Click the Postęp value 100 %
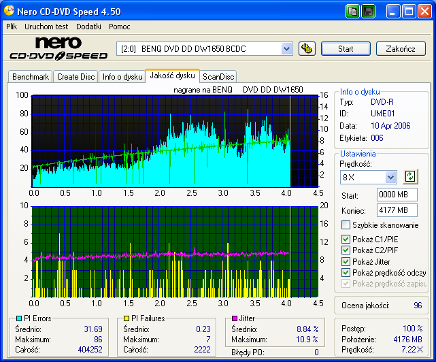Screen dimensions: 436x362 (x=413, y=329)
